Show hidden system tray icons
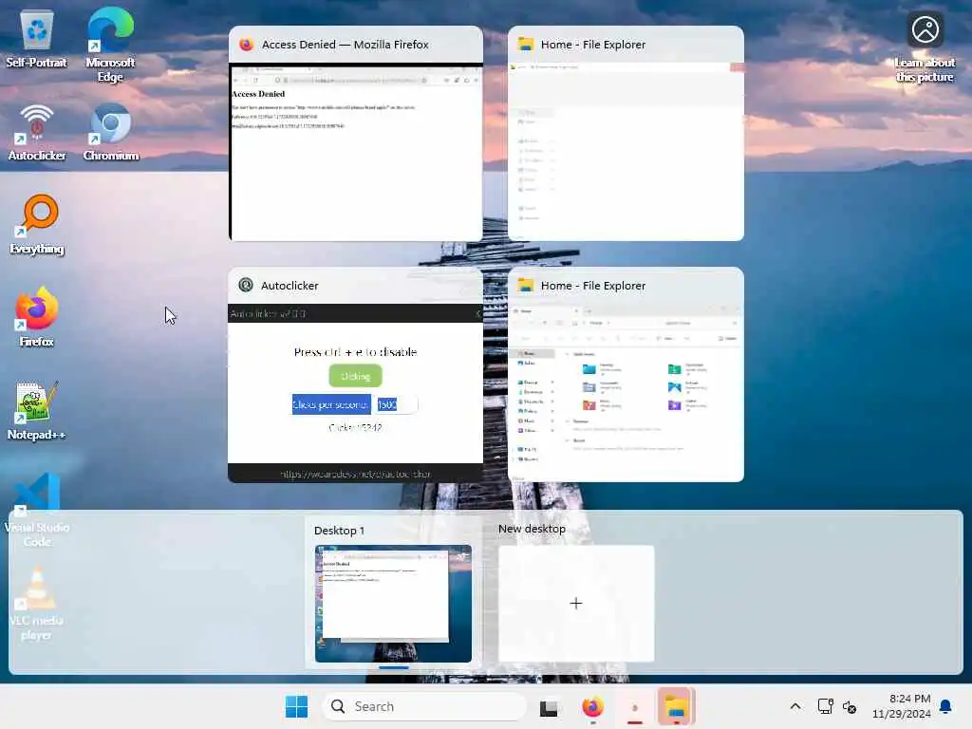Screen dimensions: 972x729 click(x=795, y=706)
